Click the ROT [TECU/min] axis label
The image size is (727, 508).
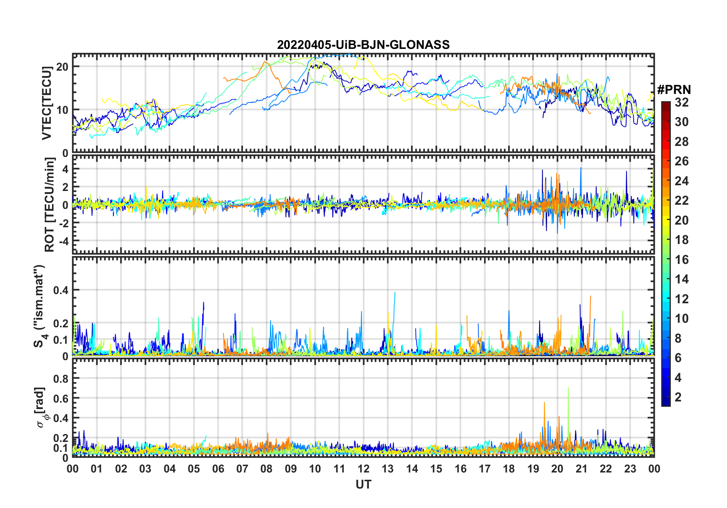point(49,205)
